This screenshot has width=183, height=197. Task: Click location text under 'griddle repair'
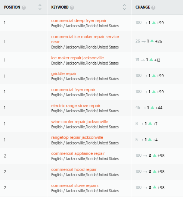[85, 79]
